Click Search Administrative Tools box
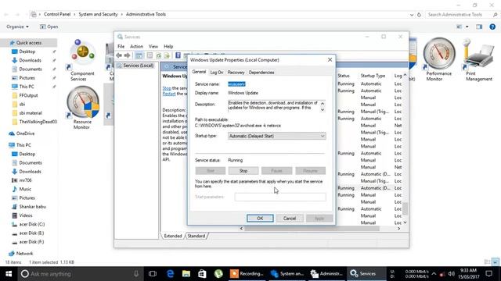This screenshot has height=281, width=501. point(463,15)
